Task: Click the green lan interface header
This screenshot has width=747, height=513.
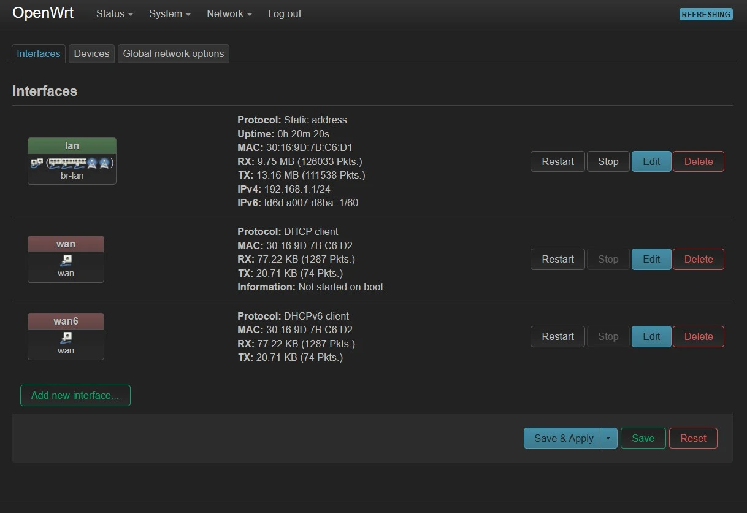Action: 72,145
